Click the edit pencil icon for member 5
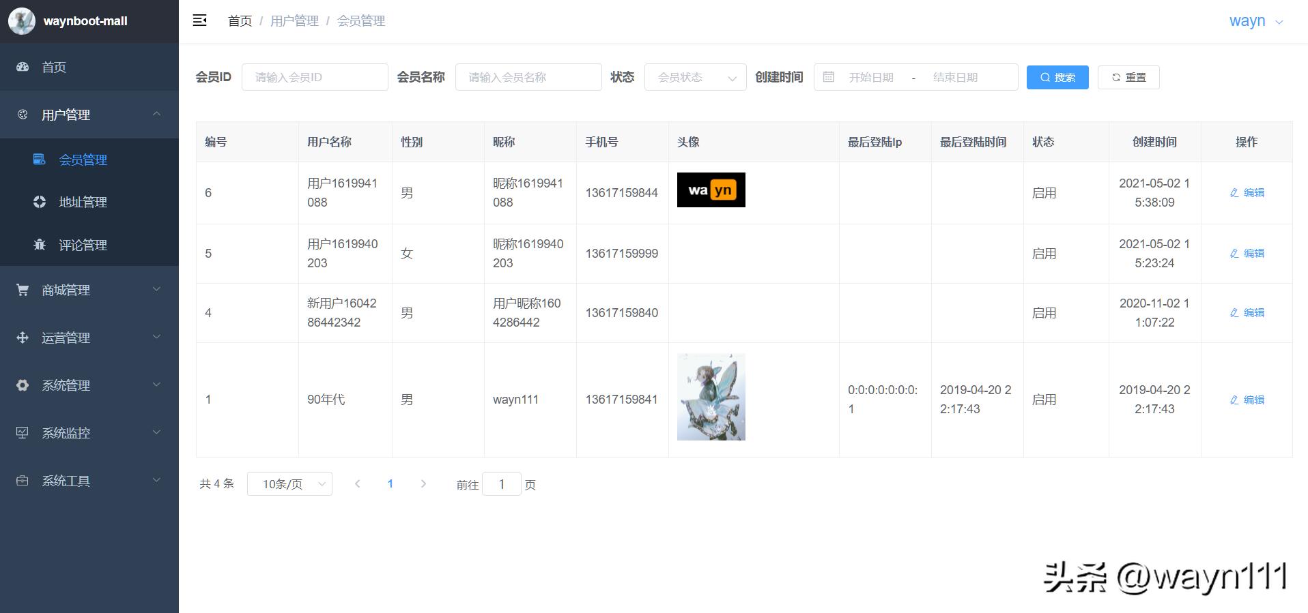 (1234, 254)
